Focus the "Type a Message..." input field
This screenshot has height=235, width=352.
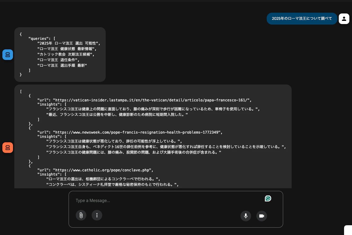pyautogui.click(x=168, y=201)
